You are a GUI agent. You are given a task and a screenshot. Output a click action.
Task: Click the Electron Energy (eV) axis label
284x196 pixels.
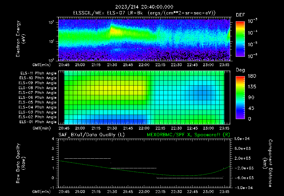point(21,39)
